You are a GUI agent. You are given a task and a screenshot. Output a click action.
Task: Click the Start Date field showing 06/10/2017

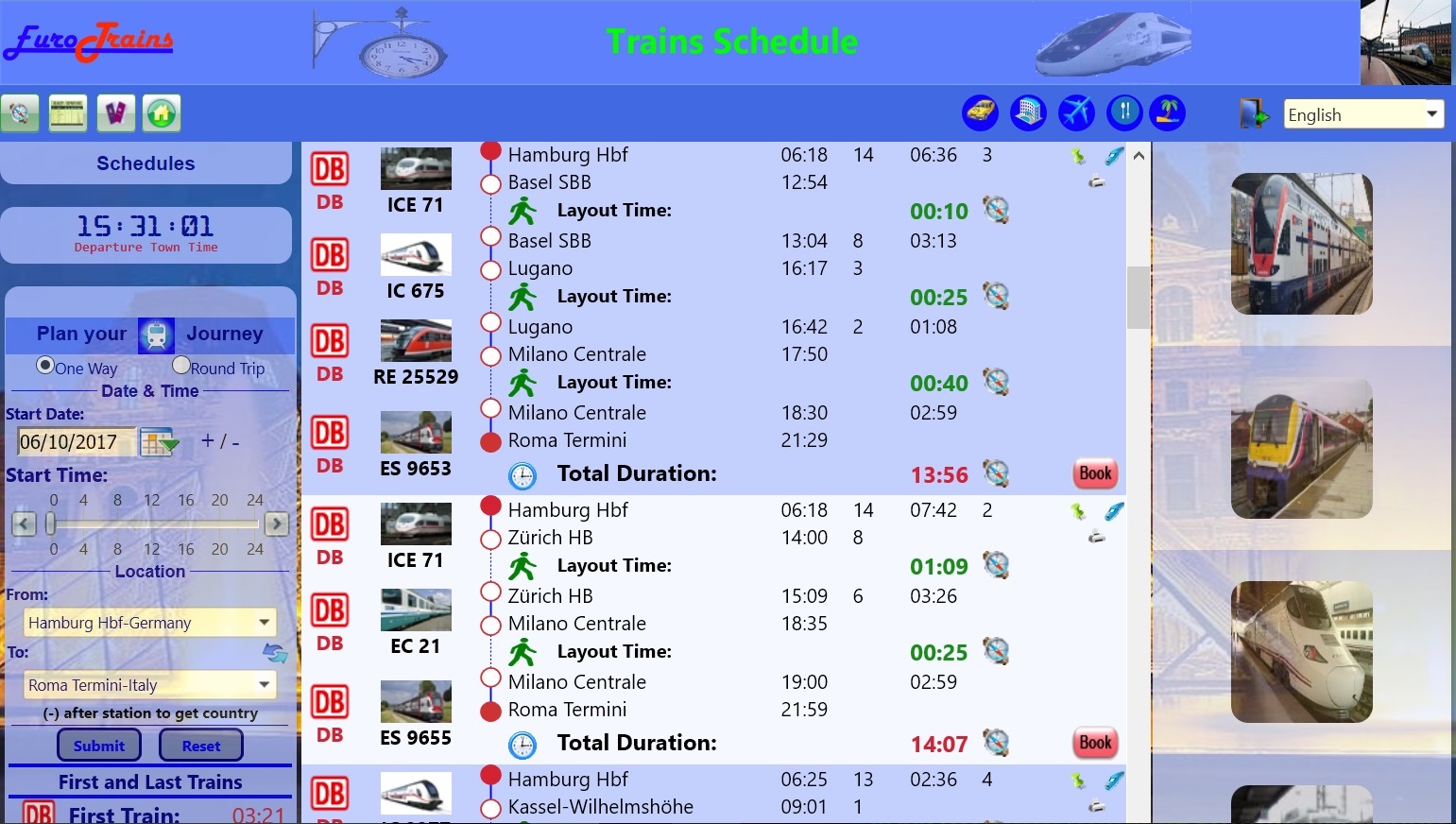click(75, 442)
